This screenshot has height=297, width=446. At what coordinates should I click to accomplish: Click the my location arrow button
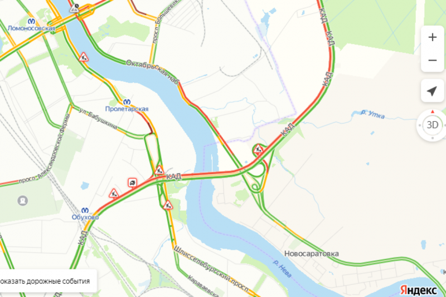point(433,91)
